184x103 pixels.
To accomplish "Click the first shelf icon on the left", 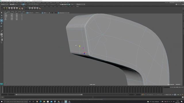I will coord(4,8).
